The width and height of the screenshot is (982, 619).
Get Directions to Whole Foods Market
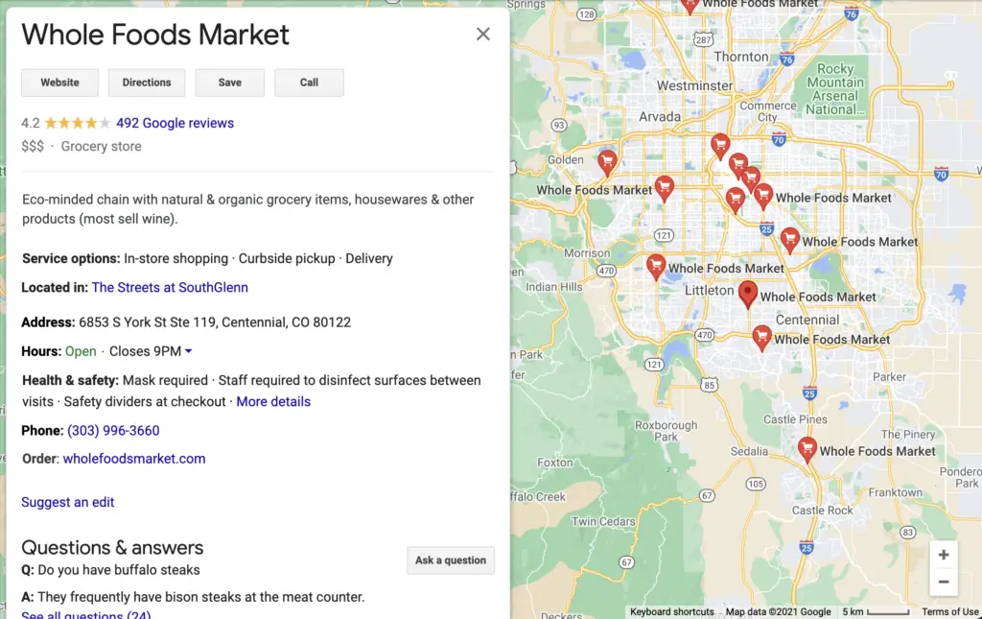point(147,83)
